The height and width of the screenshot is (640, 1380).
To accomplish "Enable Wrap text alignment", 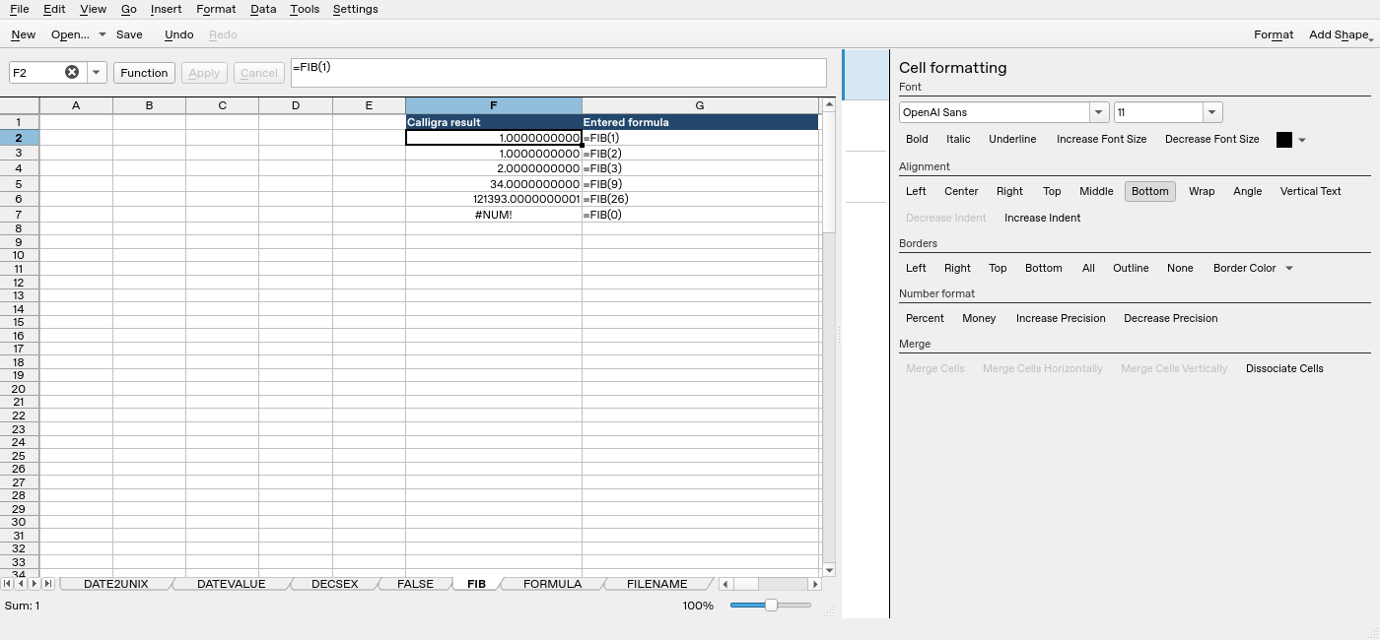I will point(1202,191).
